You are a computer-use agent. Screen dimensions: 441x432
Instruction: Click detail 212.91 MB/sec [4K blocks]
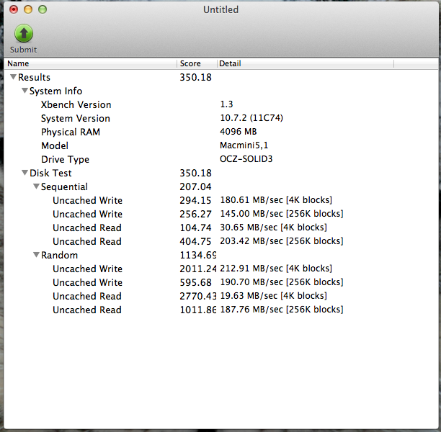pos(276,269)
